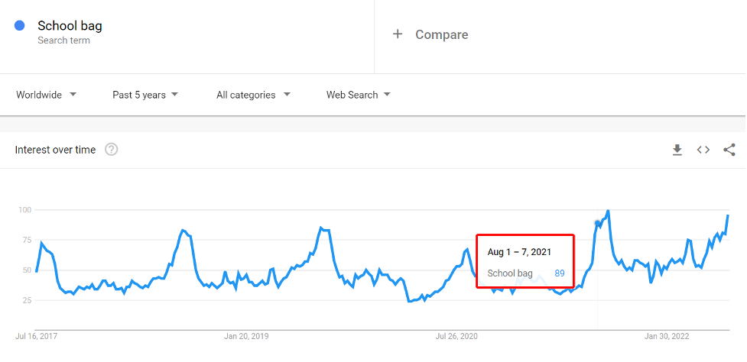Open help next to Interest over time
The height and width of the screenshot is (362, 747).
tap(112, 150)
